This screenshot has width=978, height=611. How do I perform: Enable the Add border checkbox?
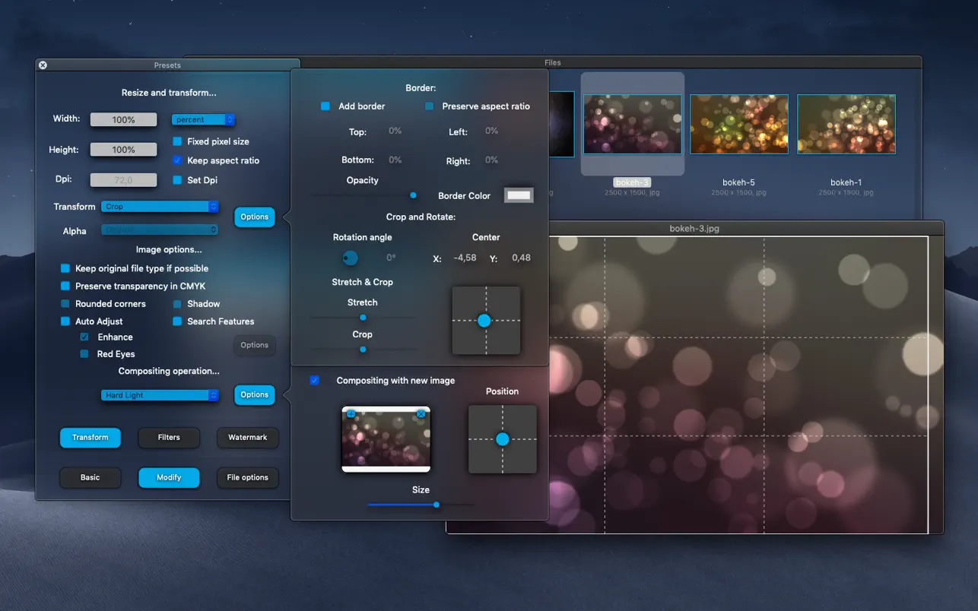pos(325,106)
